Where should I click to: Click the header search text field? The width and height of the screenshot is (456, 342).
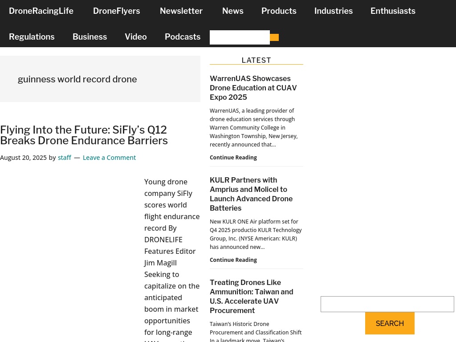coord(240,37)
